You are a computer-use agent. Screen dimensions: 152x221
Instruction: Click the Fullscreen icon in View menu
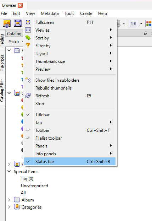pyautogui.click(x=28, y=22)
